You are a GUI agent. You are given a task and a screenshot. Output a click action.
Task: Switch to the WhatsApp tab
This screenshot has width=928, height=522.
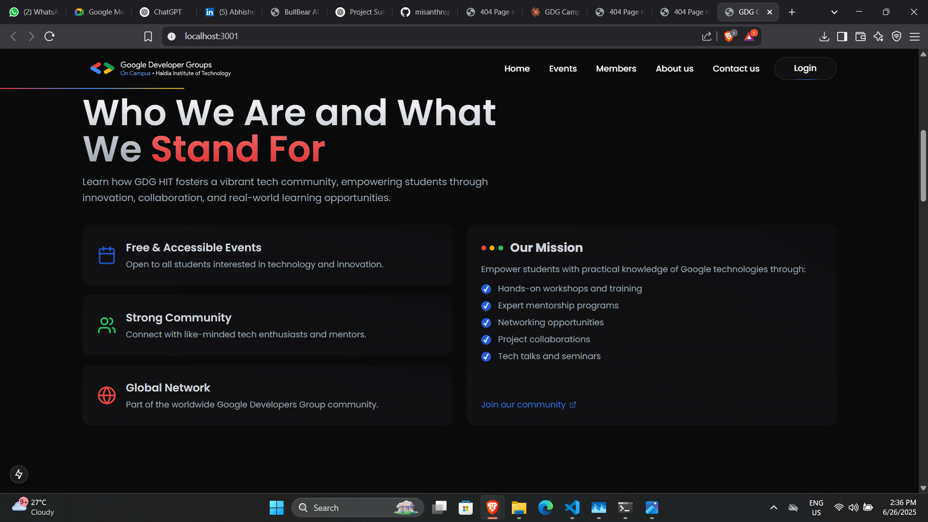(x=34, y=12)
